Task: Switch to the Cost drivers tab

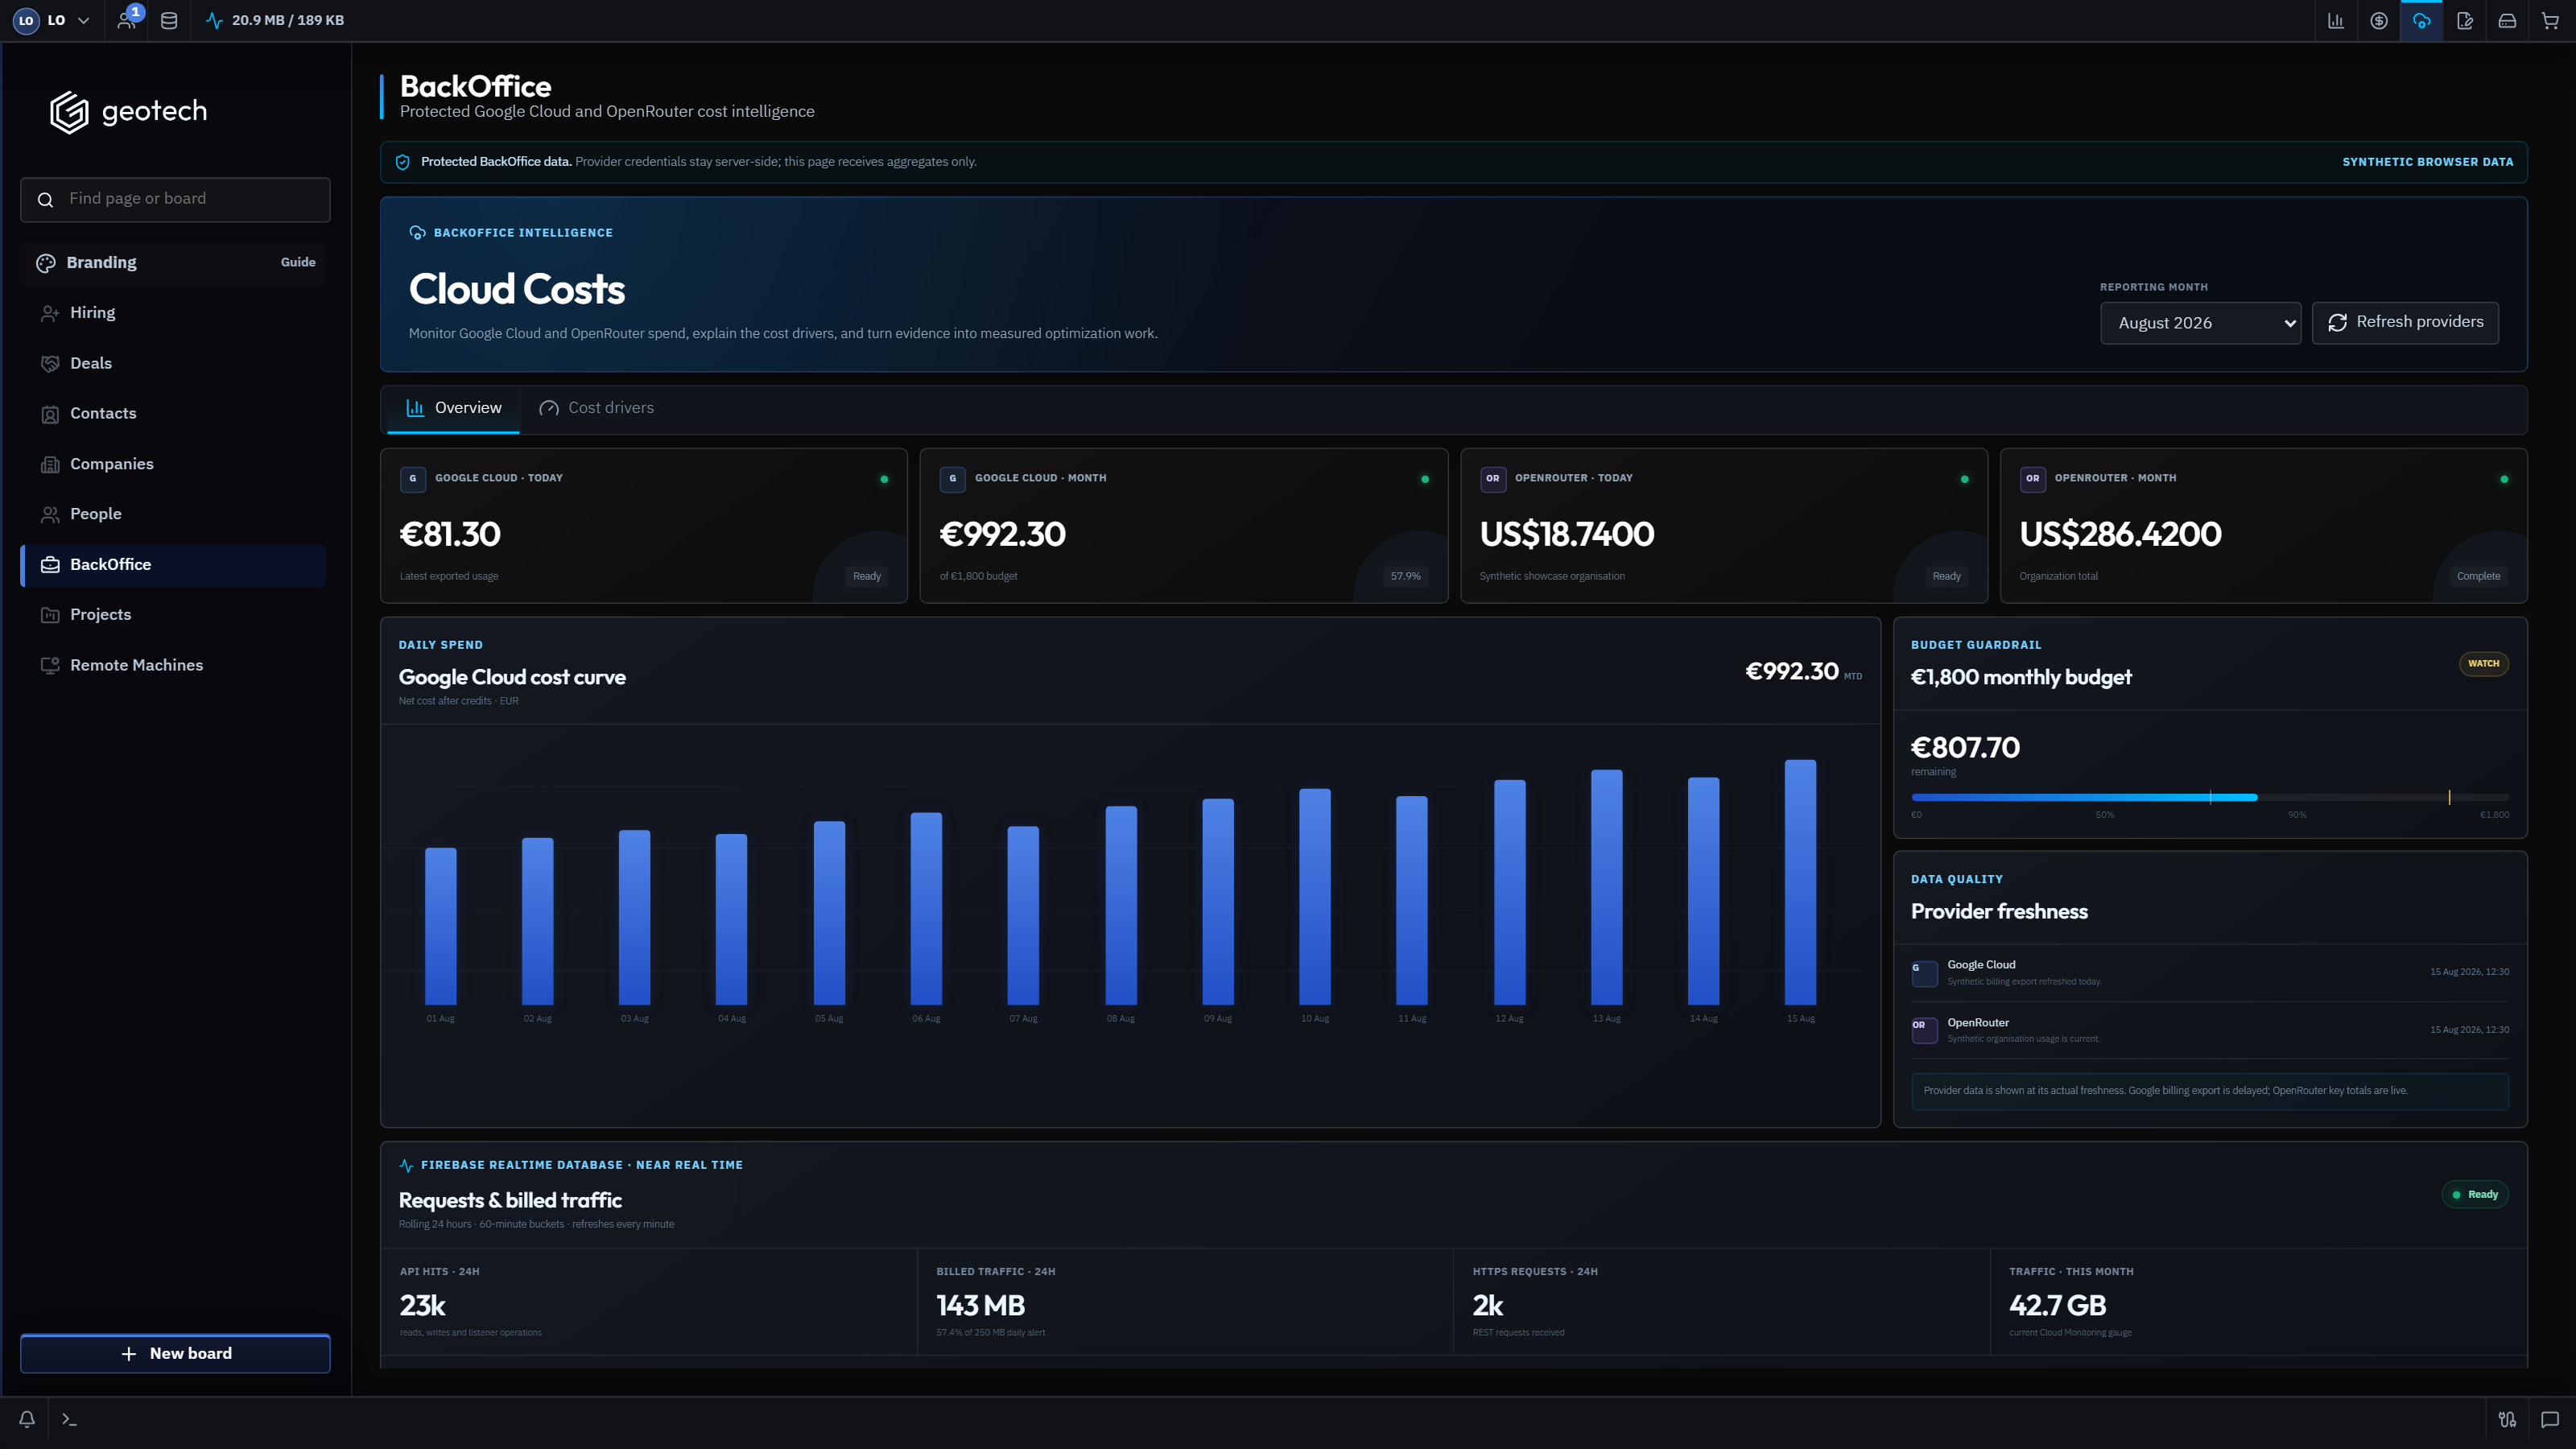Action: pos(596,408)
